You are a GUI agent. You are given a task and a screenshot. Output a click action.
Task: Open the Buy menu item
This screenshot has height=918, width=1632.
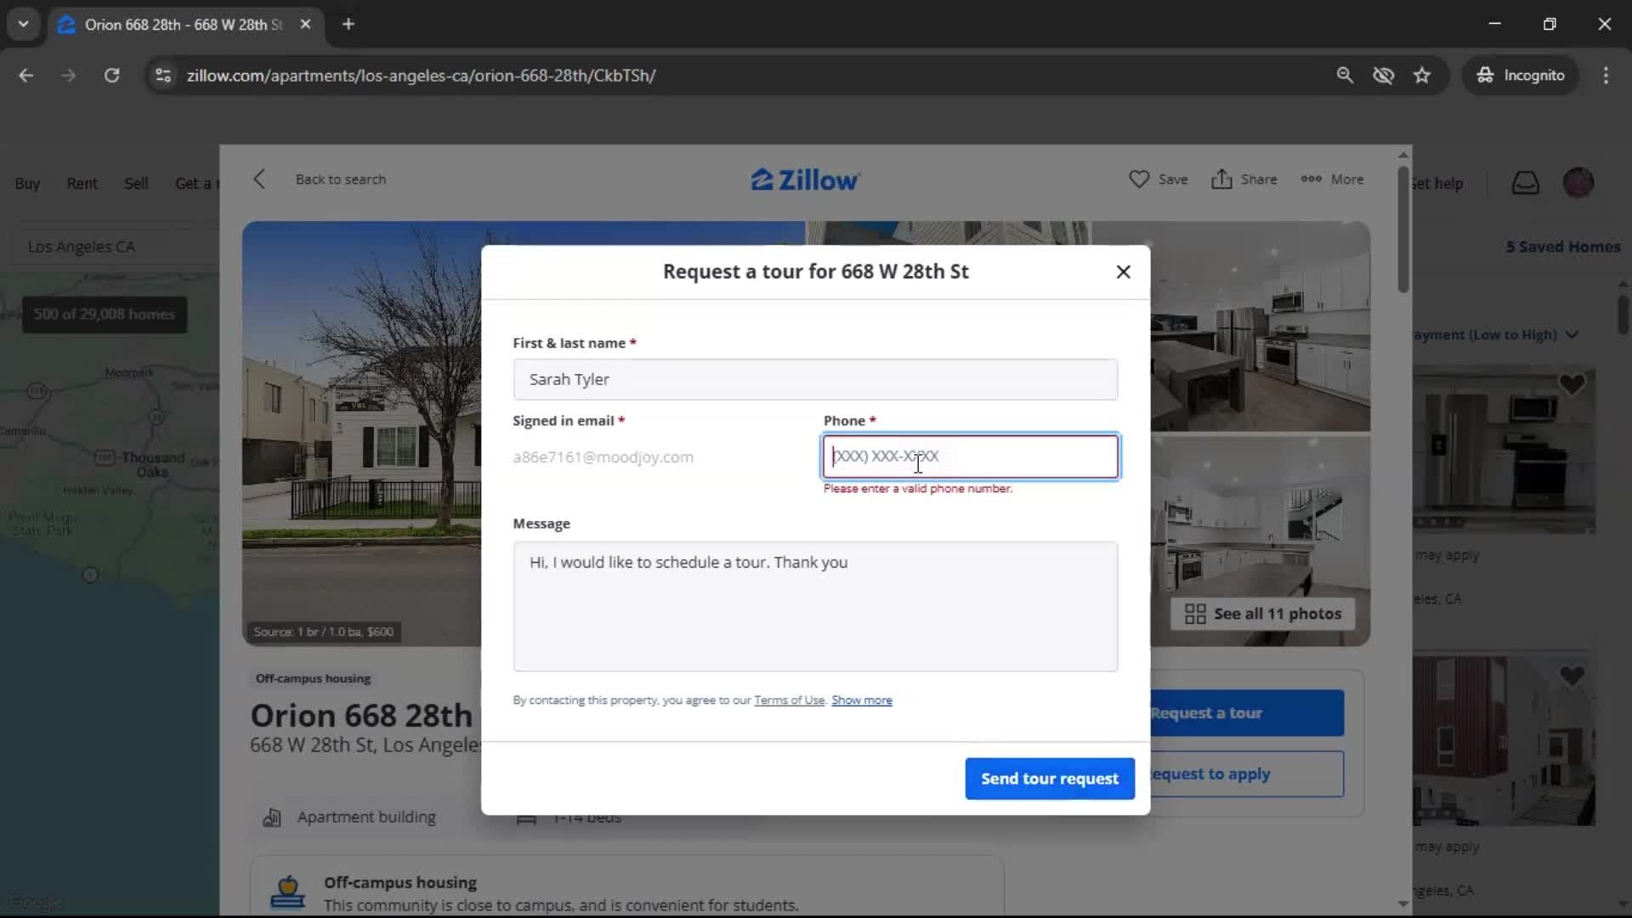click(x=27, y=184)
